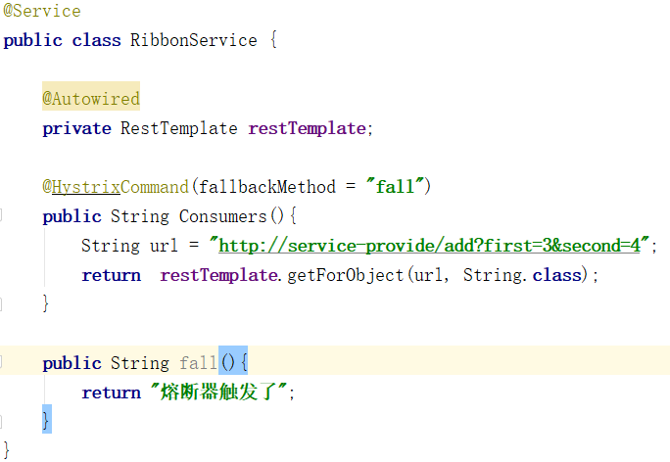Click the highlighted closing brace of fall
The image size is (670, 462).
pyautogui.click(x=46, y=420)
